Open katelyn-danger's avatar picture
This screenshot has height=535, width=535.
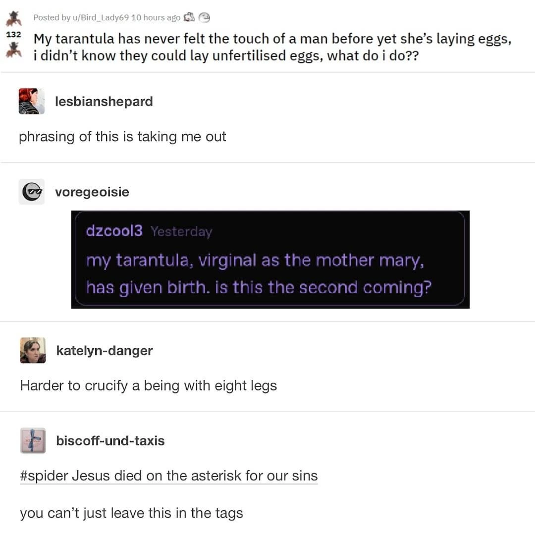pos(33,350)
